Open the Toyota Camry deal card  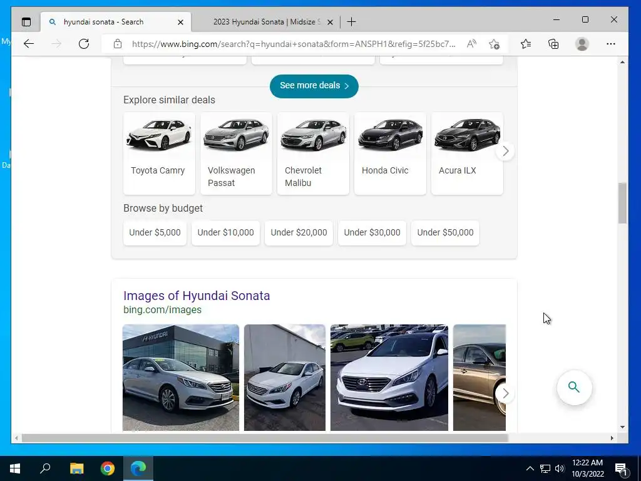[159, 153]
